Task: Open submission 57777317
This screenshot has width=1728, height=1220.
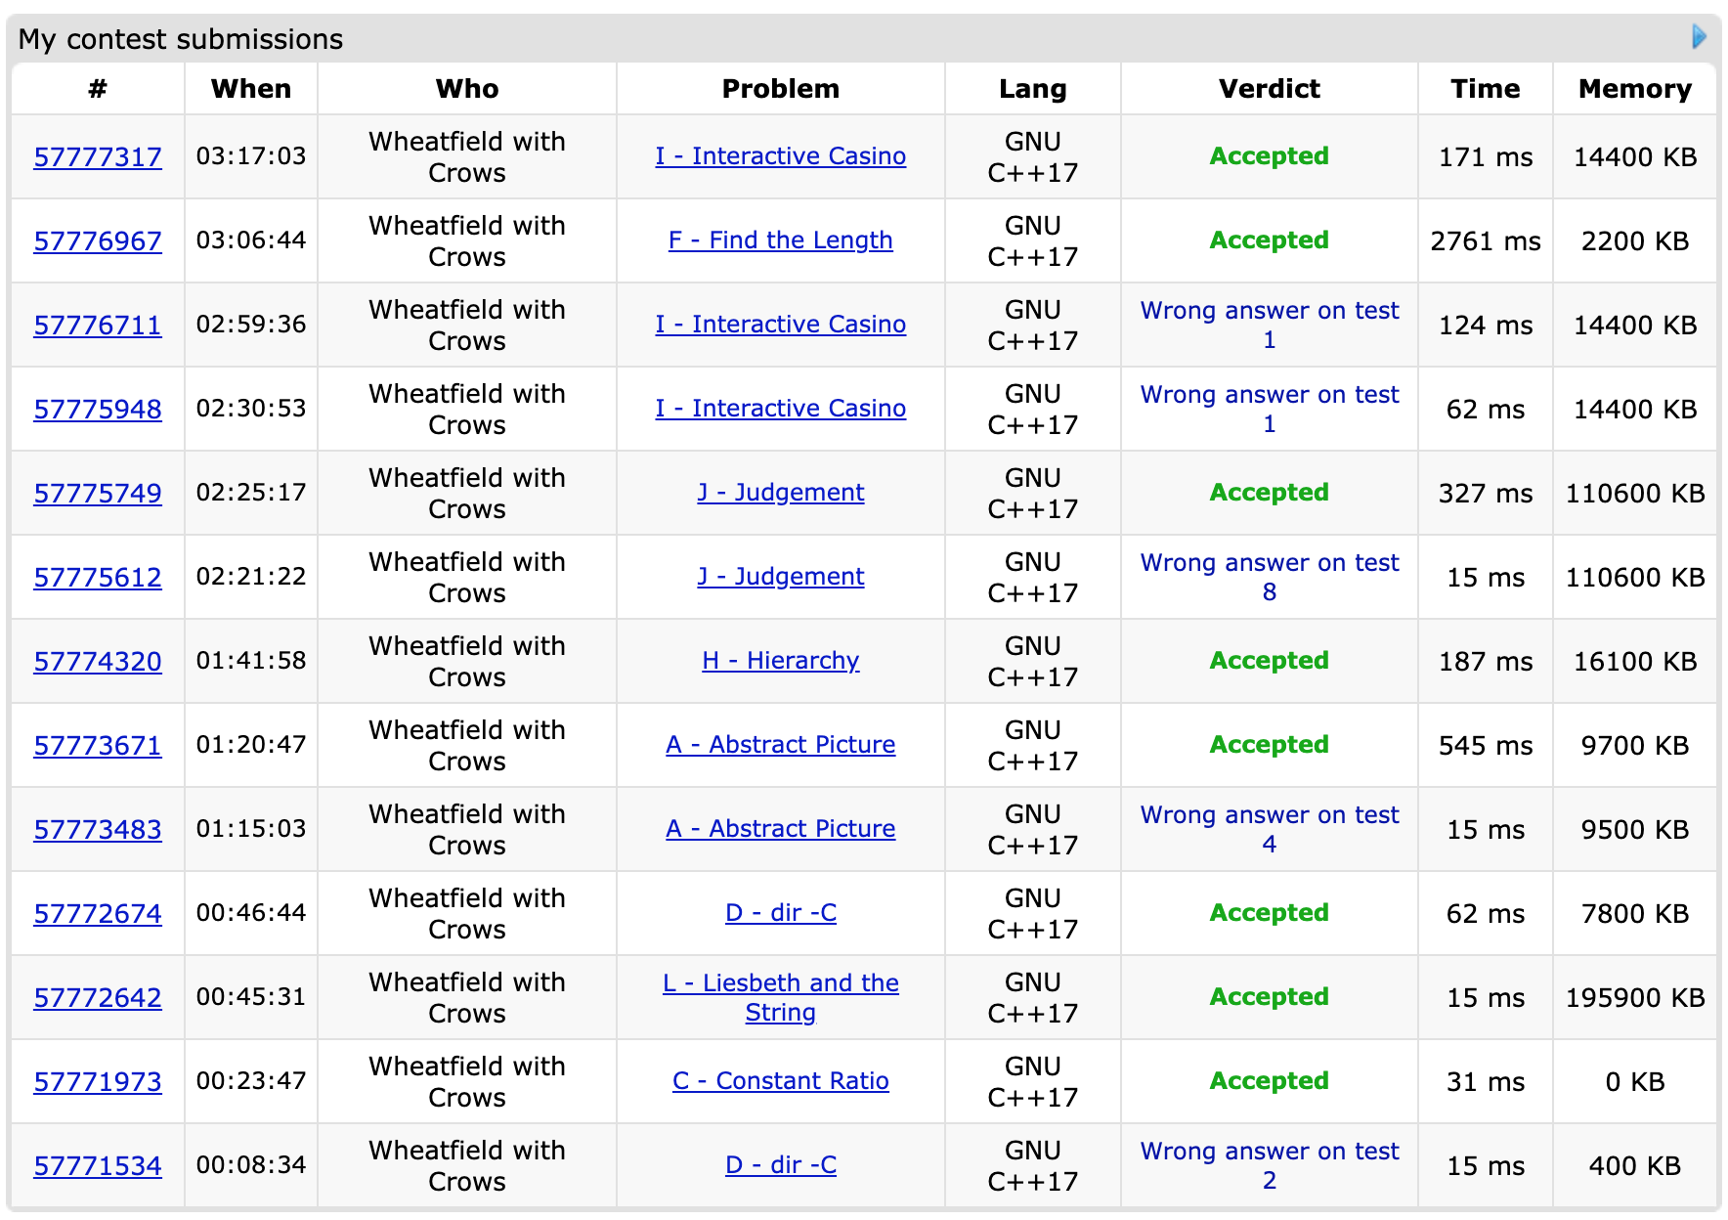Action: tap(98, 156)
